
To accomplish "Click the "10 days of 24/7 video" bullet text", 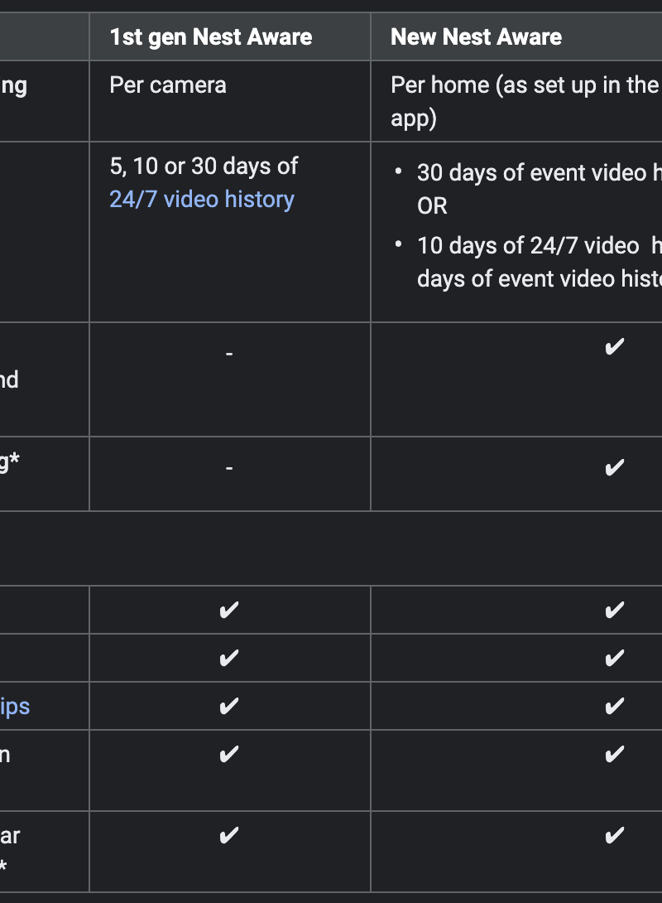I will 528,245.
